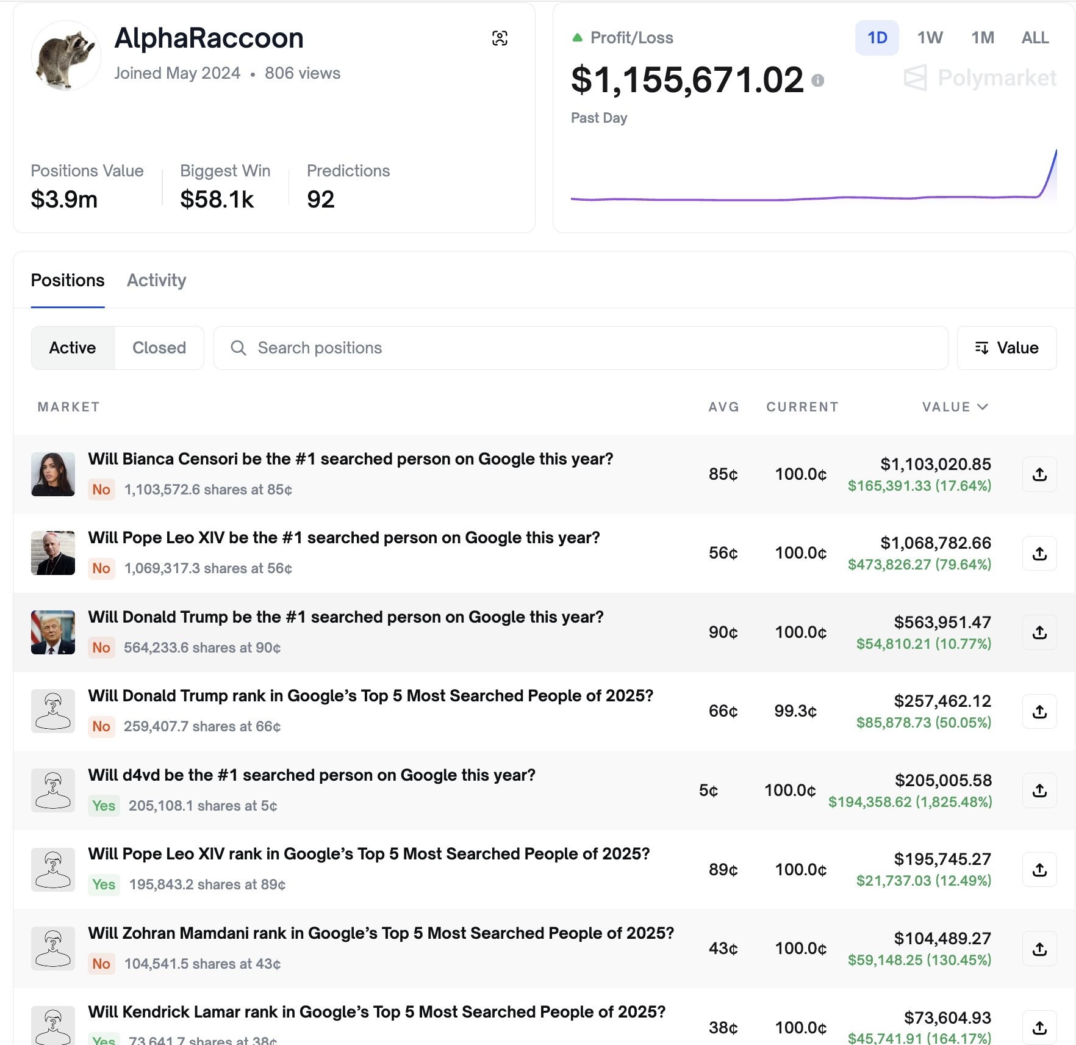
Task: Share the Bianca Censori position
Action: (1039, 474)
